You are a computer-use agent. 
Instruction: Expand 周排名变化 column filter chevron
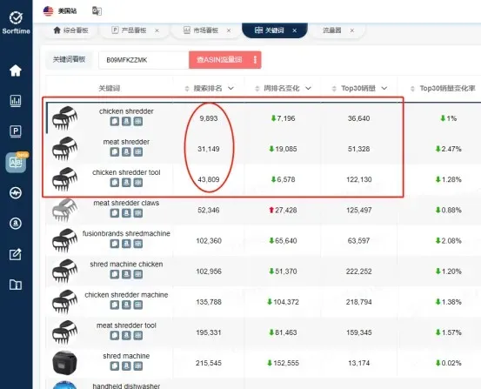point(308,89)
